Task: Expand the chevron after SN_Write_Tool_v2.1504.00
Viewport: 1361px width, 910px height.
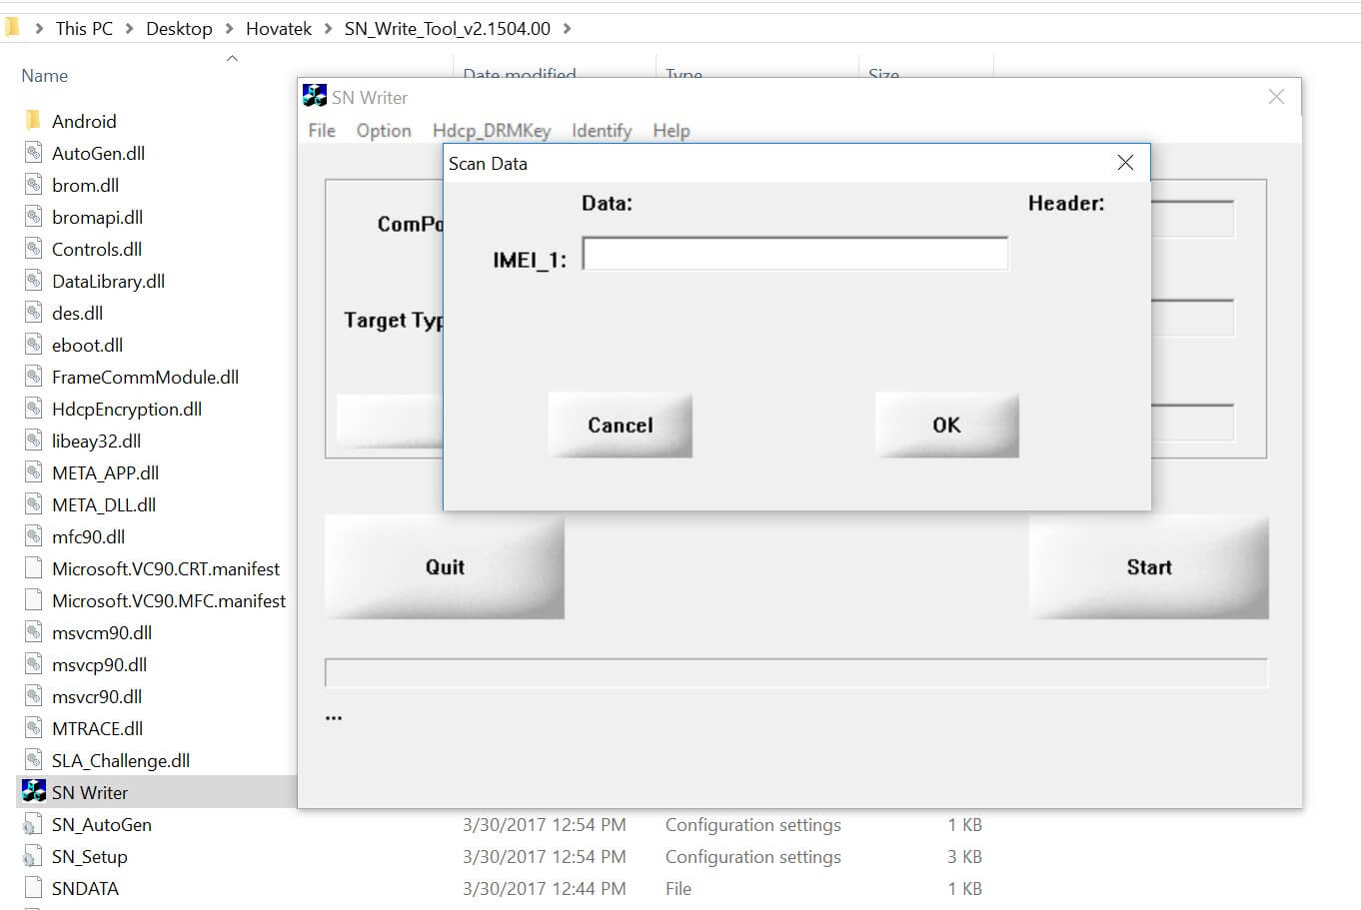Action: [x=567, y=28]
